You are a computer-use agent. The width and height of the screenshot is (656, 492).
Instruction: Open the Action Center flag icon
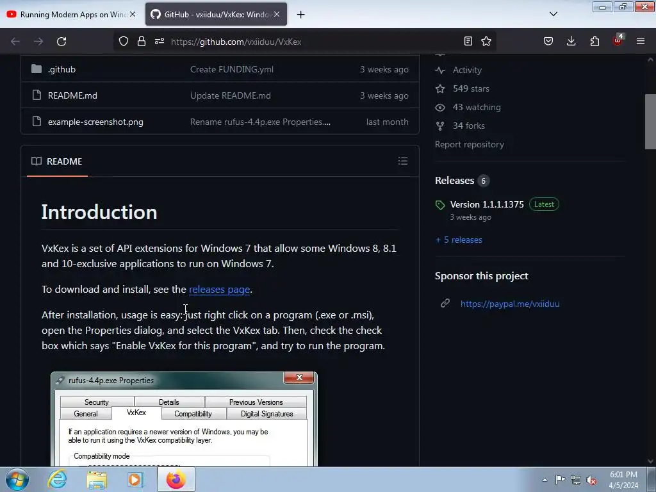click(x=560, y=479)
